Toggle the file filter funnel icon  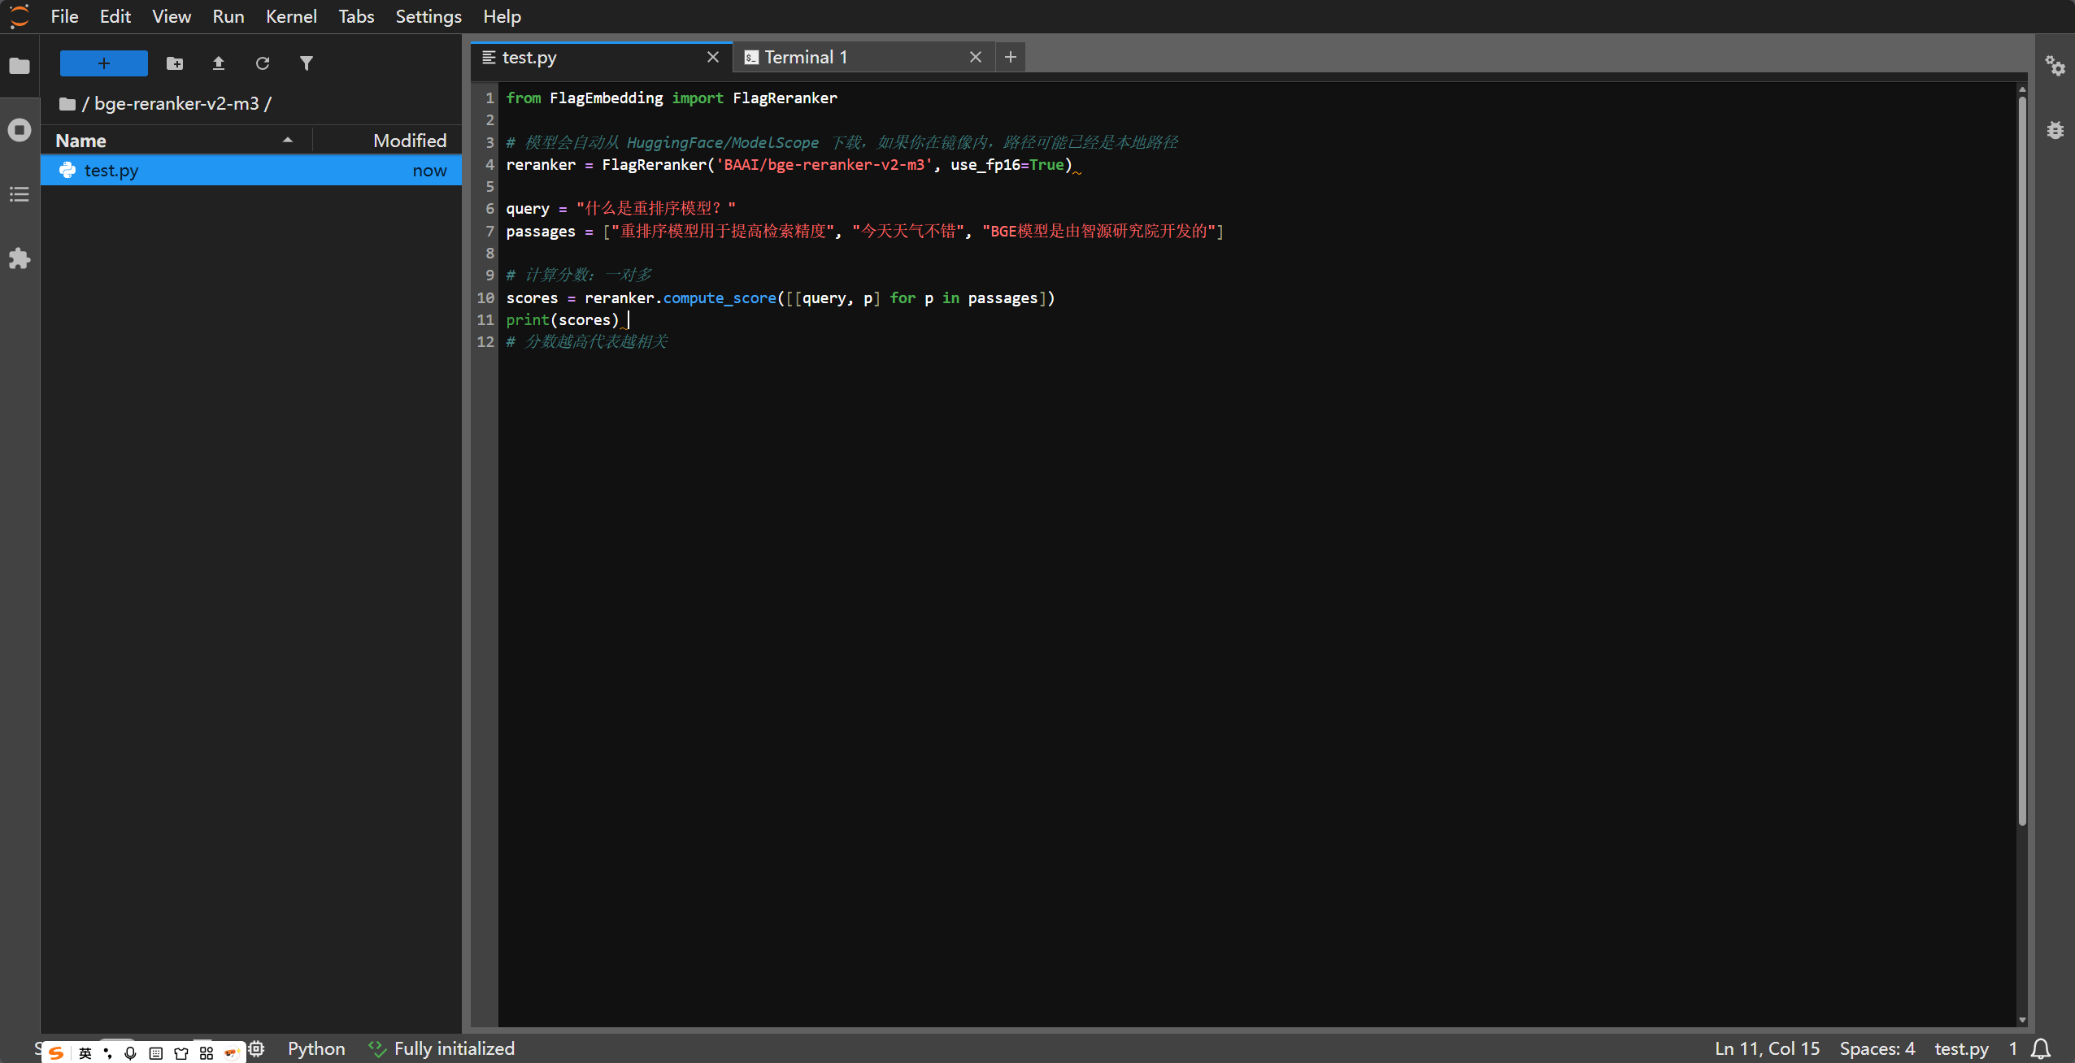[x=306, y=63]
